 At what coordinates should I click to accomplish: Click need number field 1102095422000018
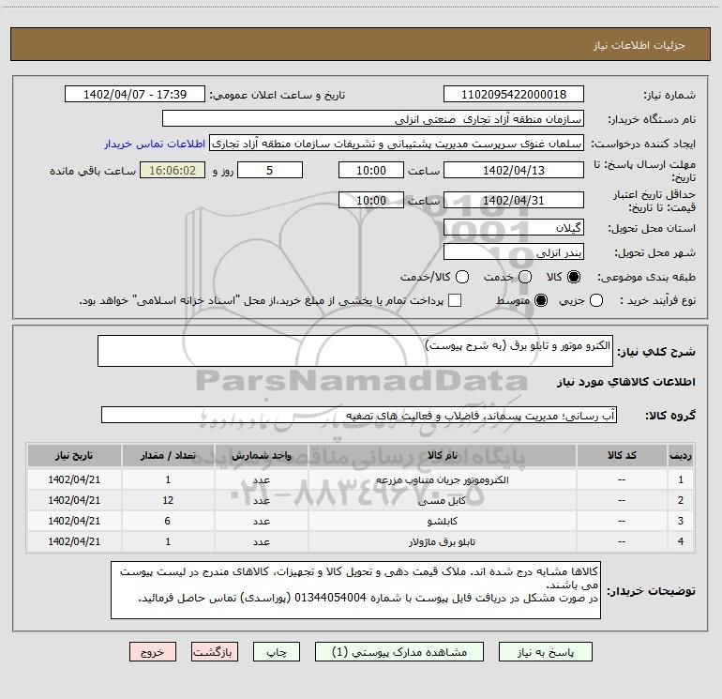tap(514, 95)
